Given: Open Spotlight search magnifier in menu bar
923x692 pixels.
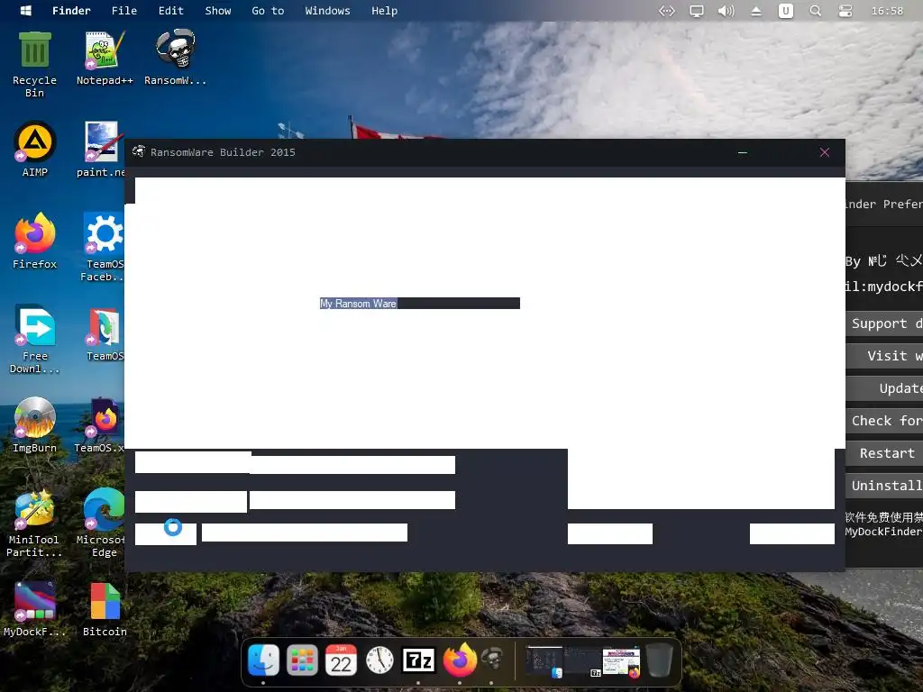Looking at the screenshot, I should 815,11.
